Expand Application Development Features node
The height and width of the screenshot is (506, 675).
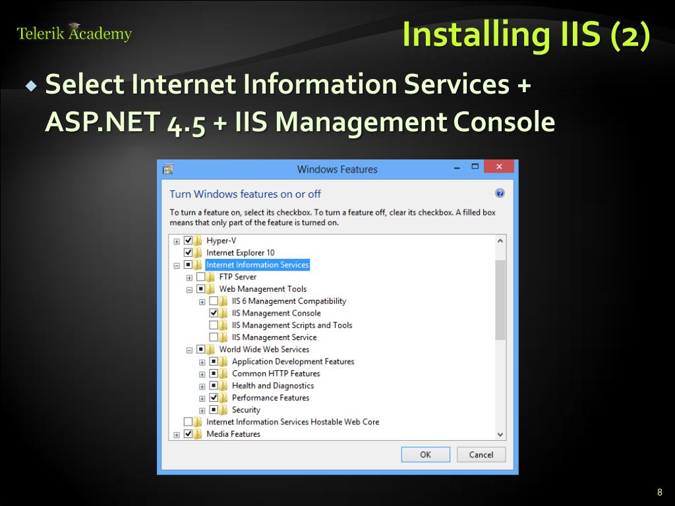pos(202,362)
